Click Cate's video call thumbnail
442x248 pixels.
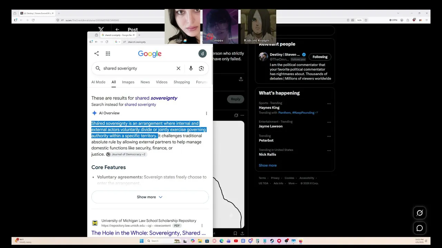pyautogui.click(x=182, y=27)
